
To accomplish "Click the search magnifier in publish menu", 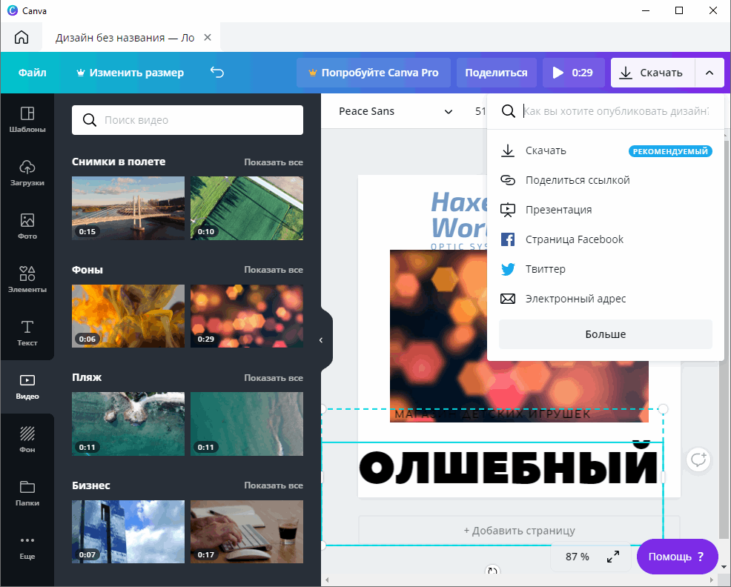I will pyautogui.click(x=508, y=111).
